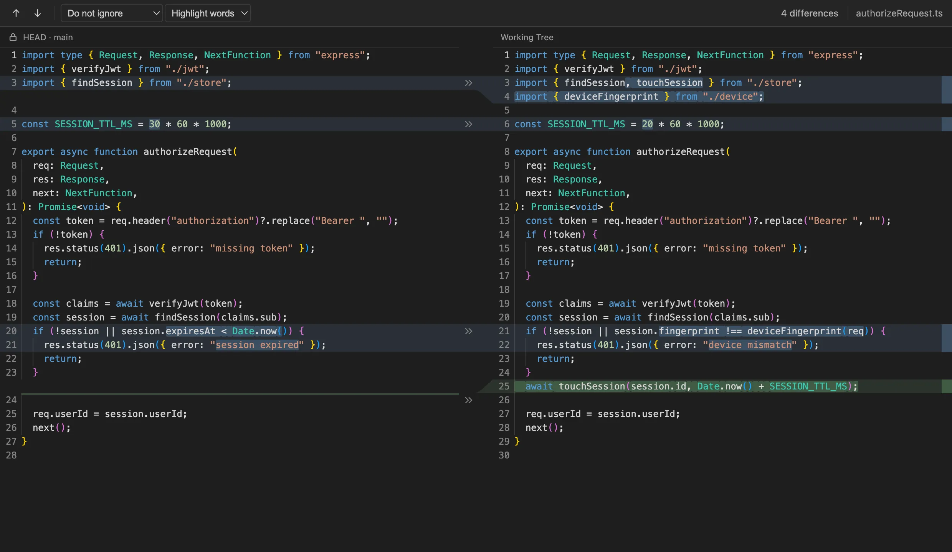Click "Promise<void>" in the right pane
Viewport: 952px width, 552px height.
click(x=567, y=207)
